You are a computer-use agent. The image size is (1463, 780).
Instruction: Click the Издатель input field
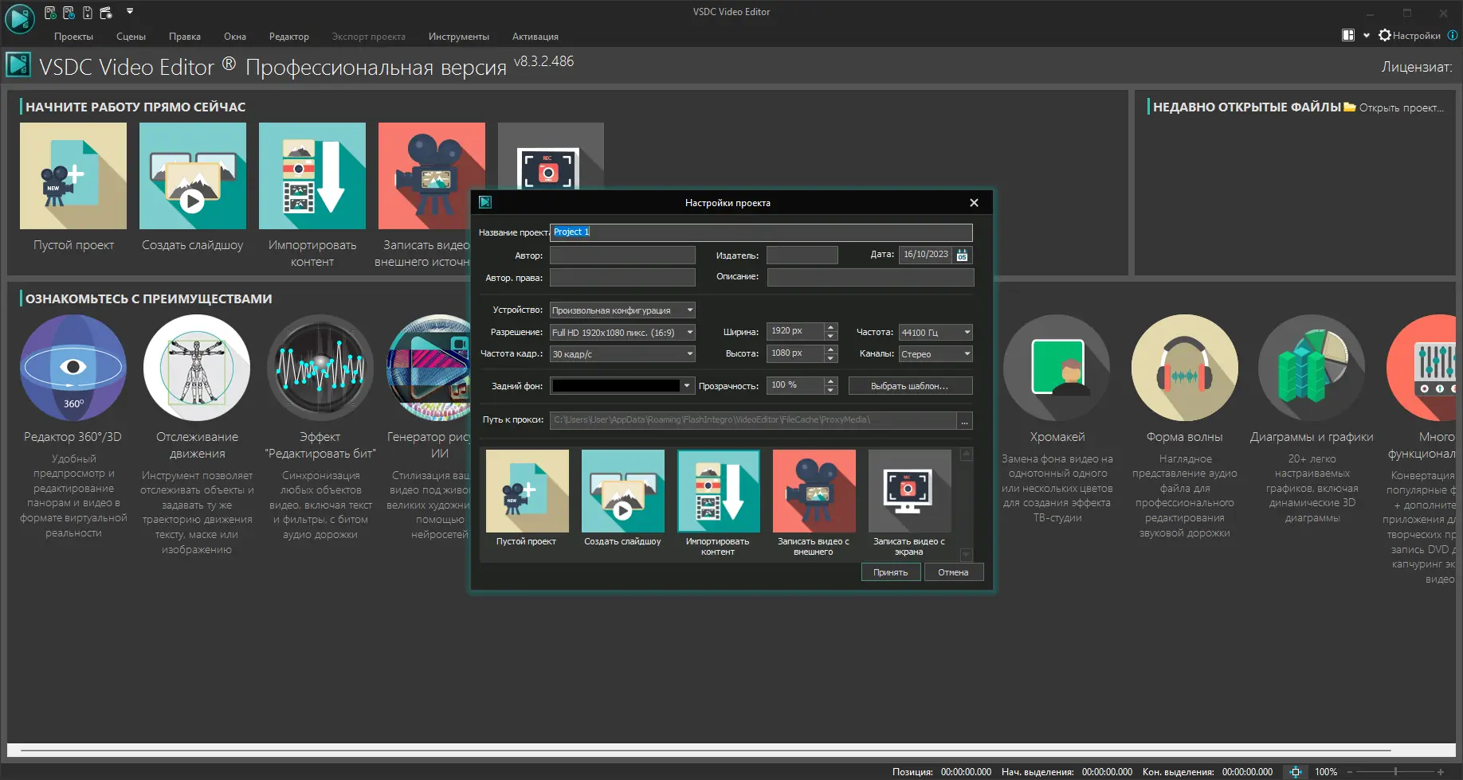click(802, 255)
